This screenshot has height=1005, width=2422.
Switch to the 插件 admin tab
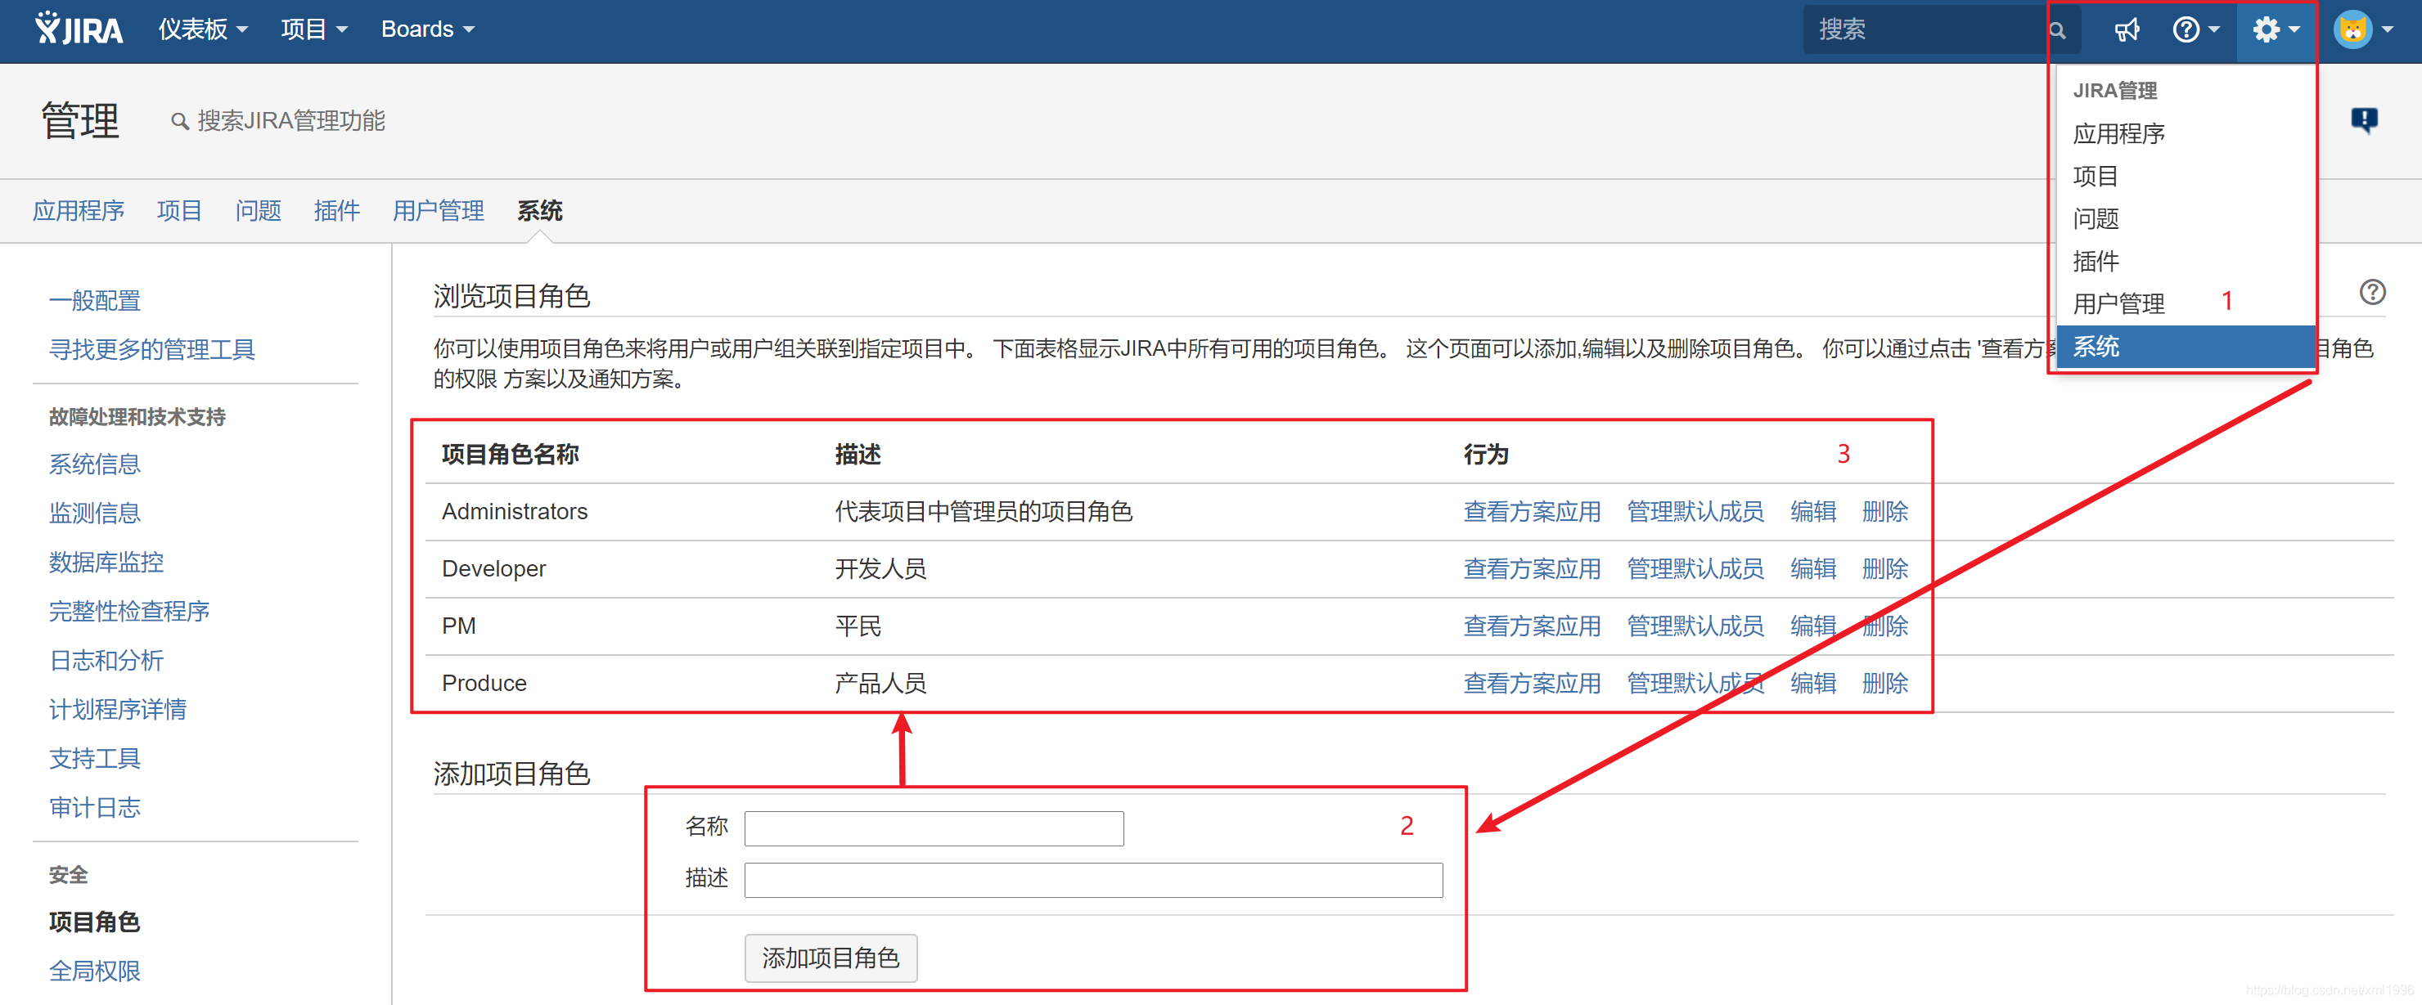tap(336, 210)
